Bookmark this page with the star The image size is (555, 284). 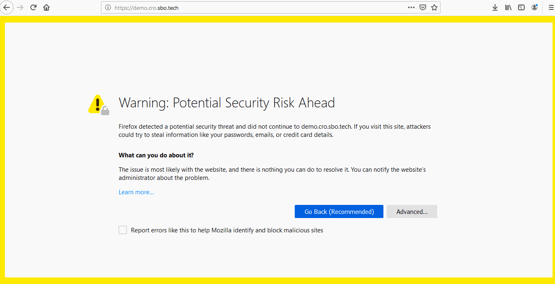pos(434,7)
